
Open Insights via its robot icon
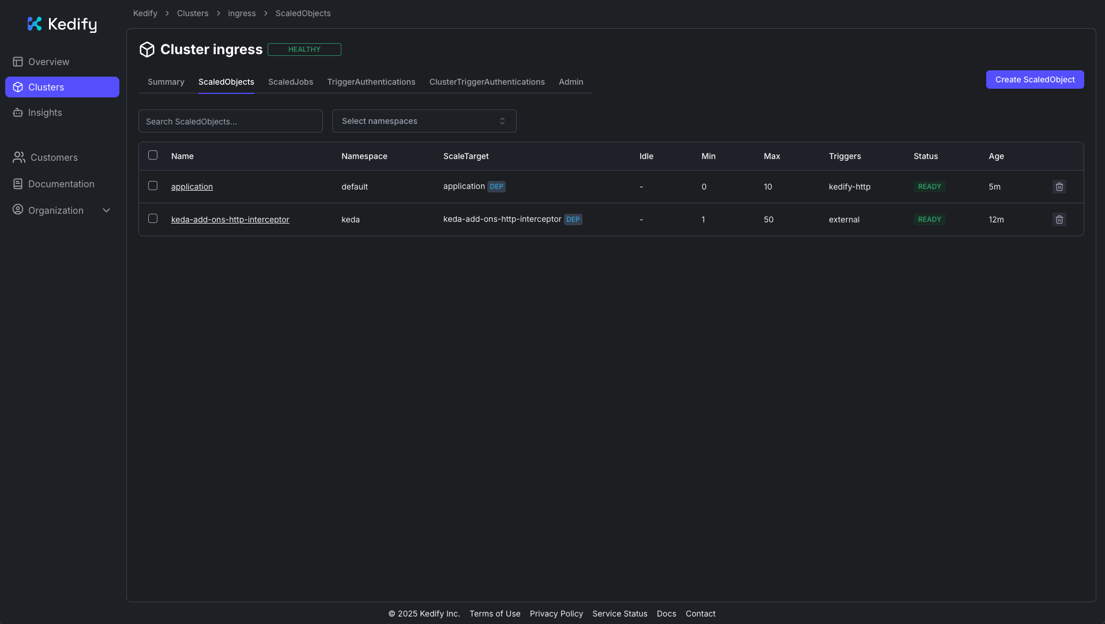[18, 112]
